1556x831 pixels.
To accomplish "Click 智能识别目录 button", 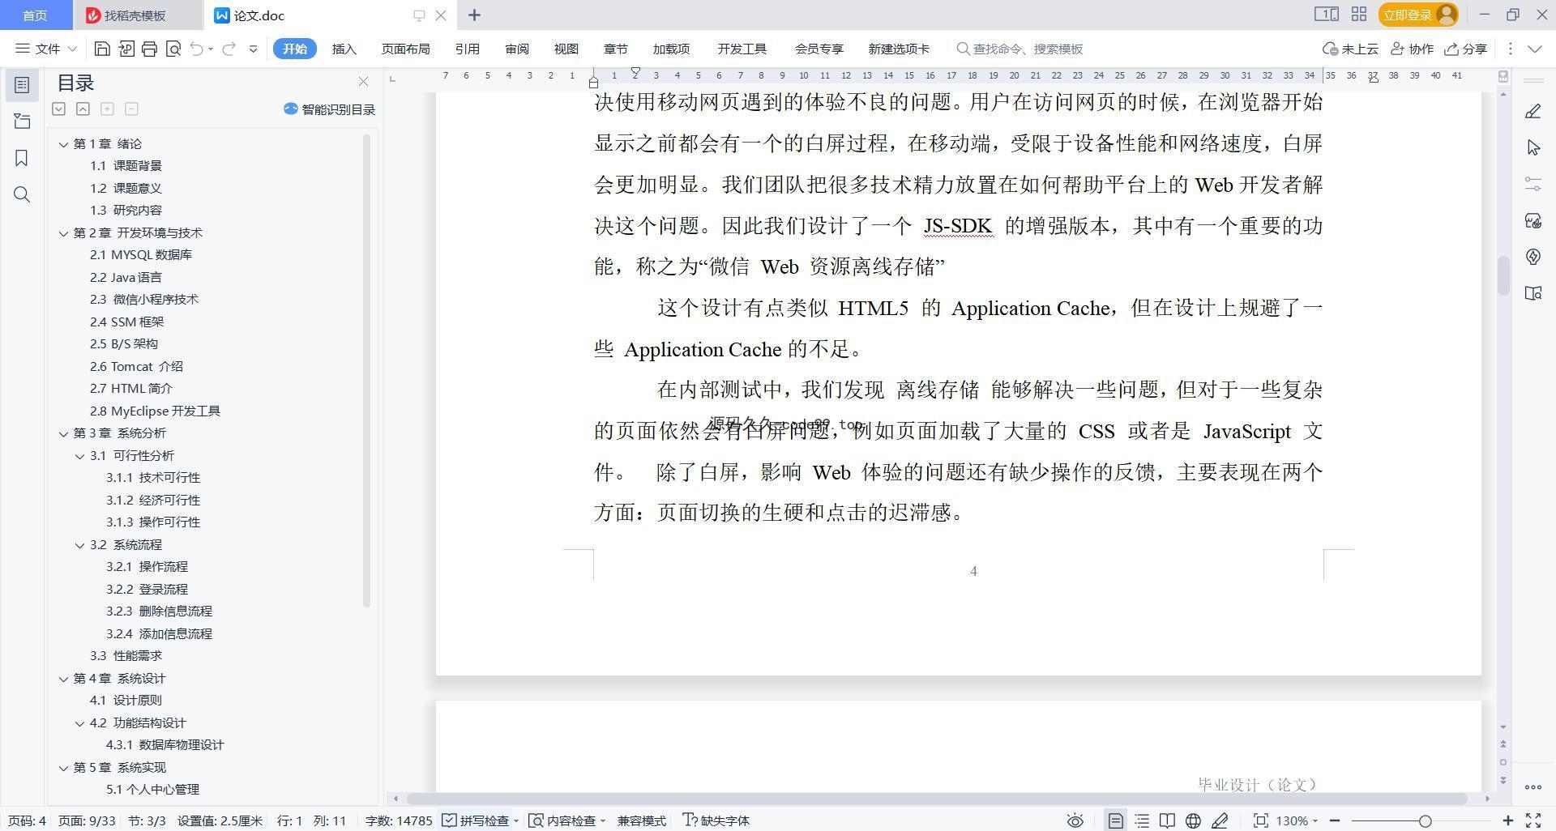I will 330,109.
